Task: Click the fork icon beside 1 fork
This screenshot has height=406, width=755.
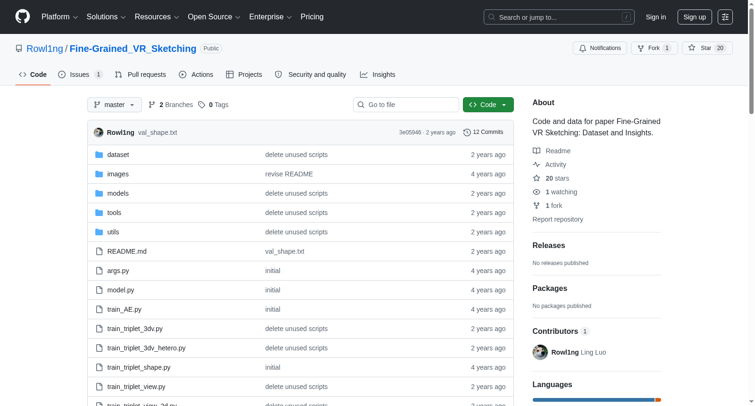Action: pos(537,206)
